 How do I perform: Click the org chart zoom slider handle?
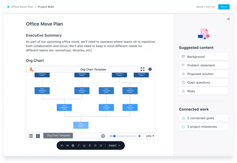click(114, 136)
